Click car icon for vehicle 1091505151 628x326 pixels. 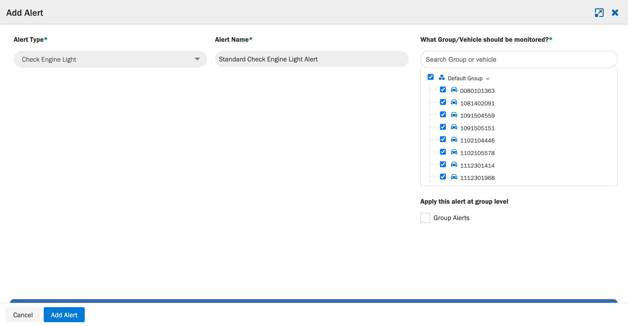coord(454,127)
